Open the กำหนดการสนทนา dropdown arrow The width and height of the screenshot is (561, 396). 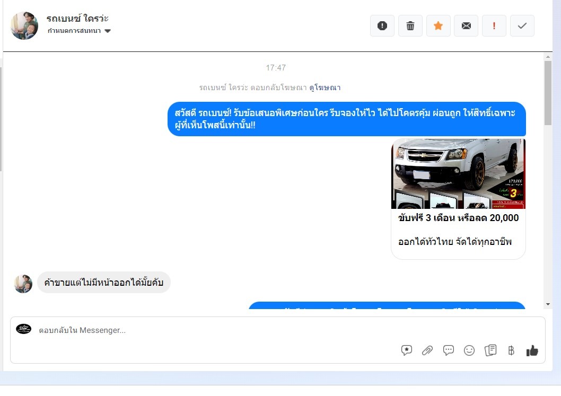click(x=108, y=31)
